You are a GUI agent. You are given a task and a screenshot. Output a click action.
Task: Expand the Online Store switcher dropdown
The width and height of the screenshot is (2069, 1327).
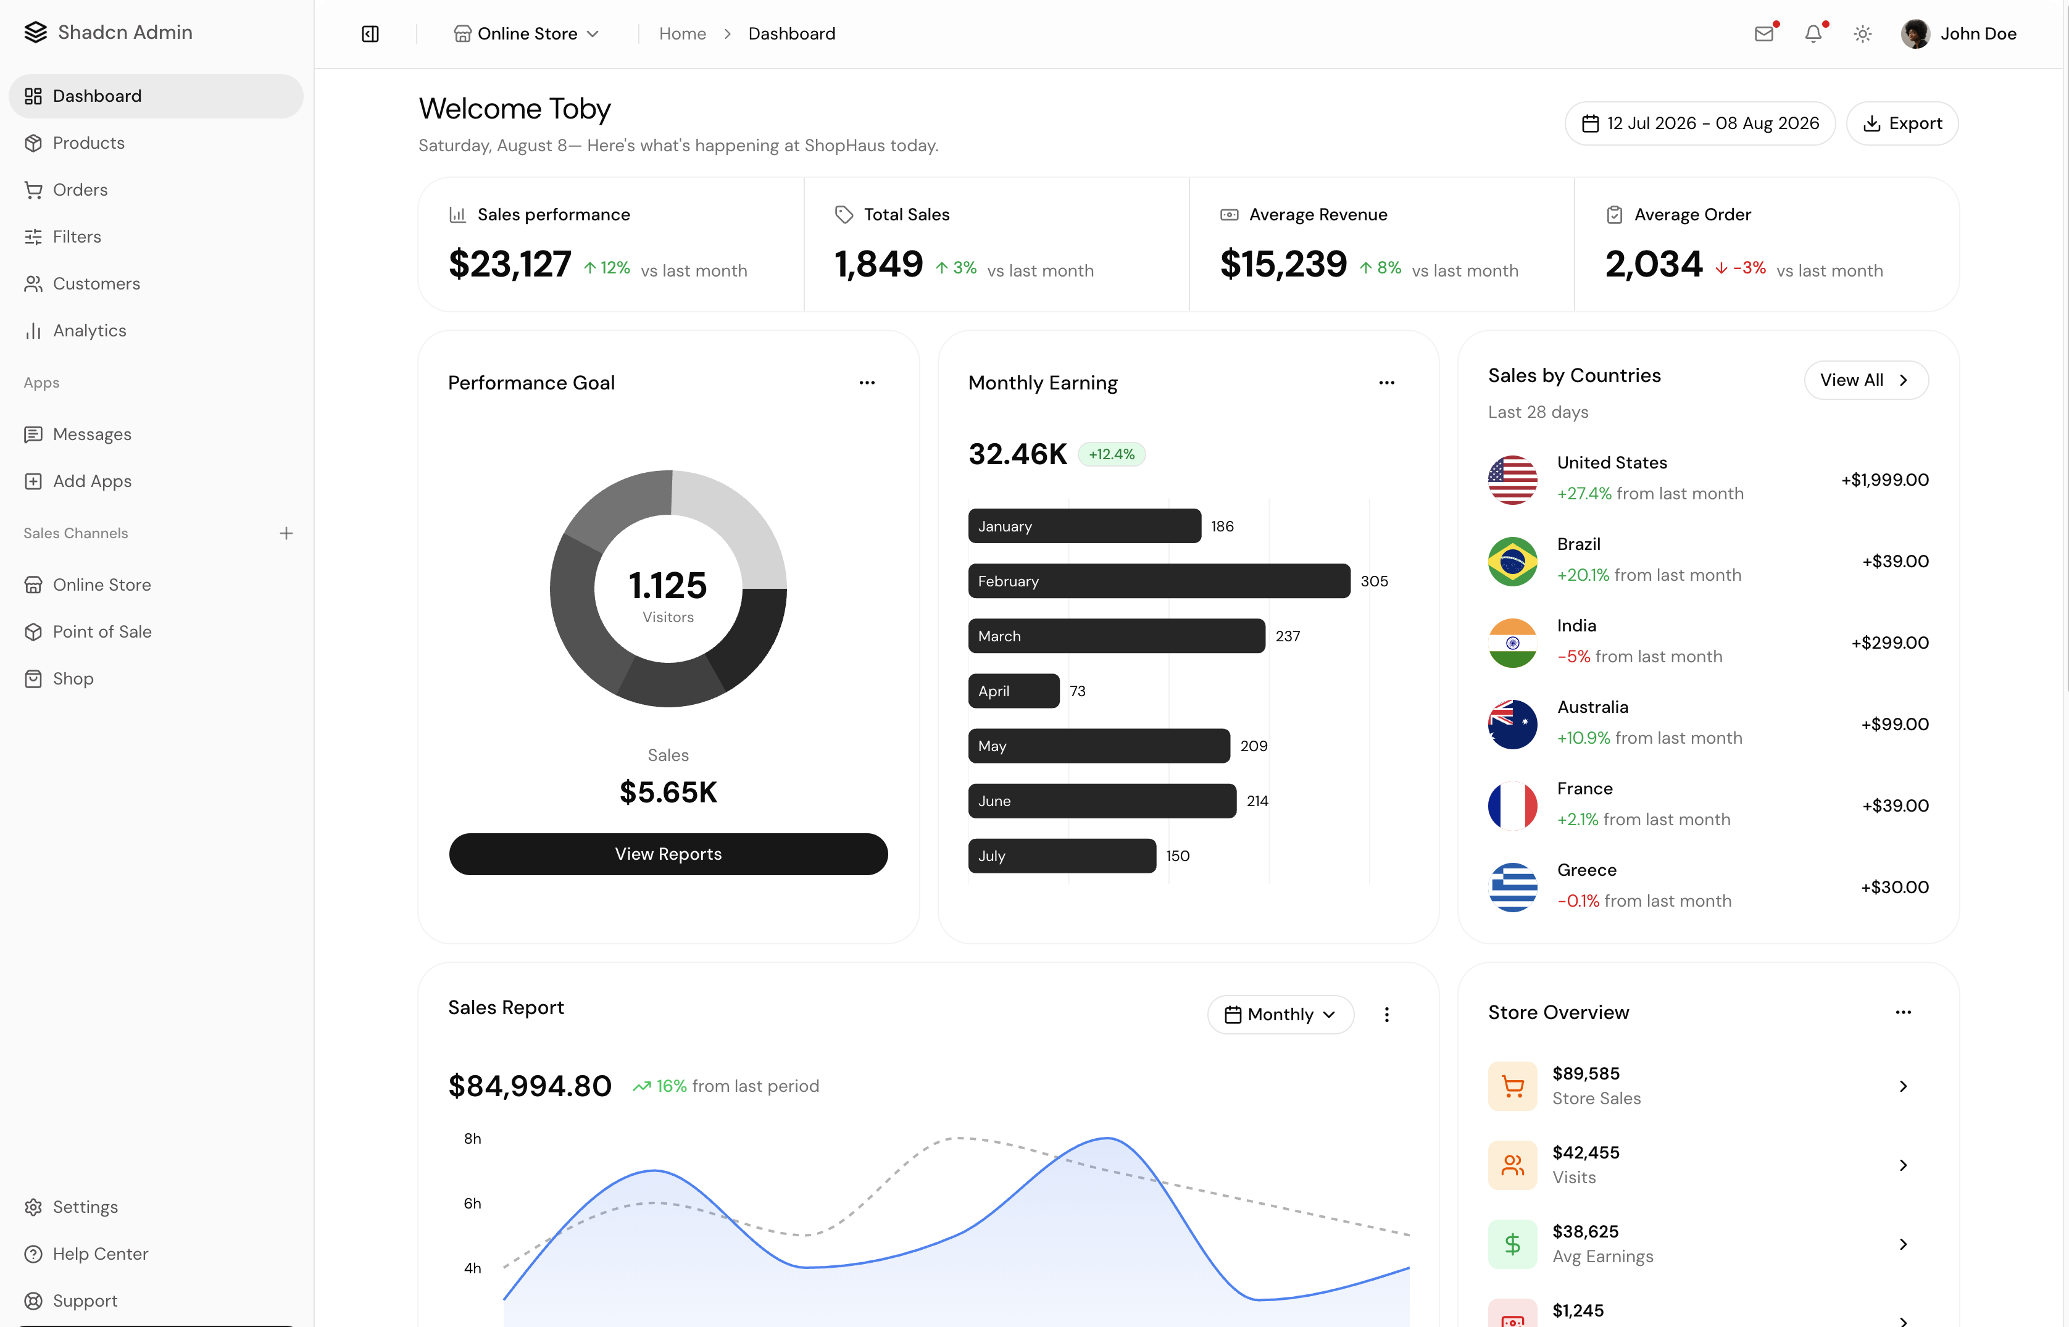tap(526, 33)
